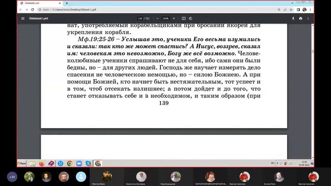Click the zoom magnifier icon in address bar
Screen dimensions: 331x186
click(x=279, y=10)
